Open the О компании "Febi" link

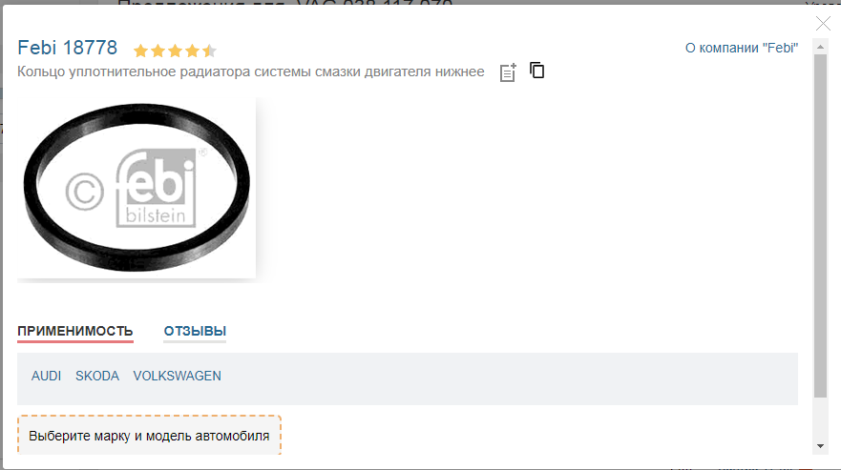[741, 49]
